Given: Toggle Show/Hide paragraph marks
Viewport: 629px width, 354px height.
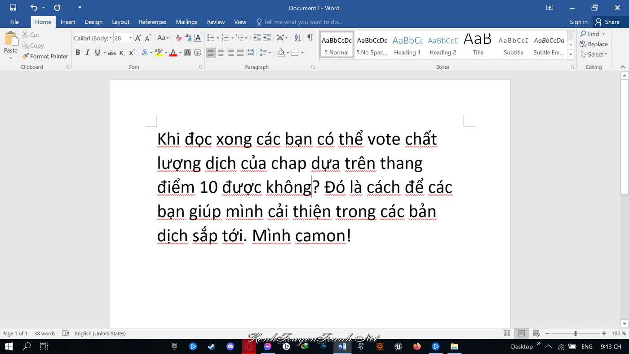Looking at the screenshot, I should point(310,38).
